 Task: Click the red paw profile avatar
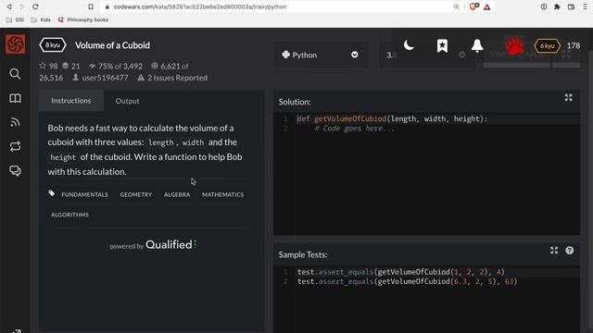514,45
